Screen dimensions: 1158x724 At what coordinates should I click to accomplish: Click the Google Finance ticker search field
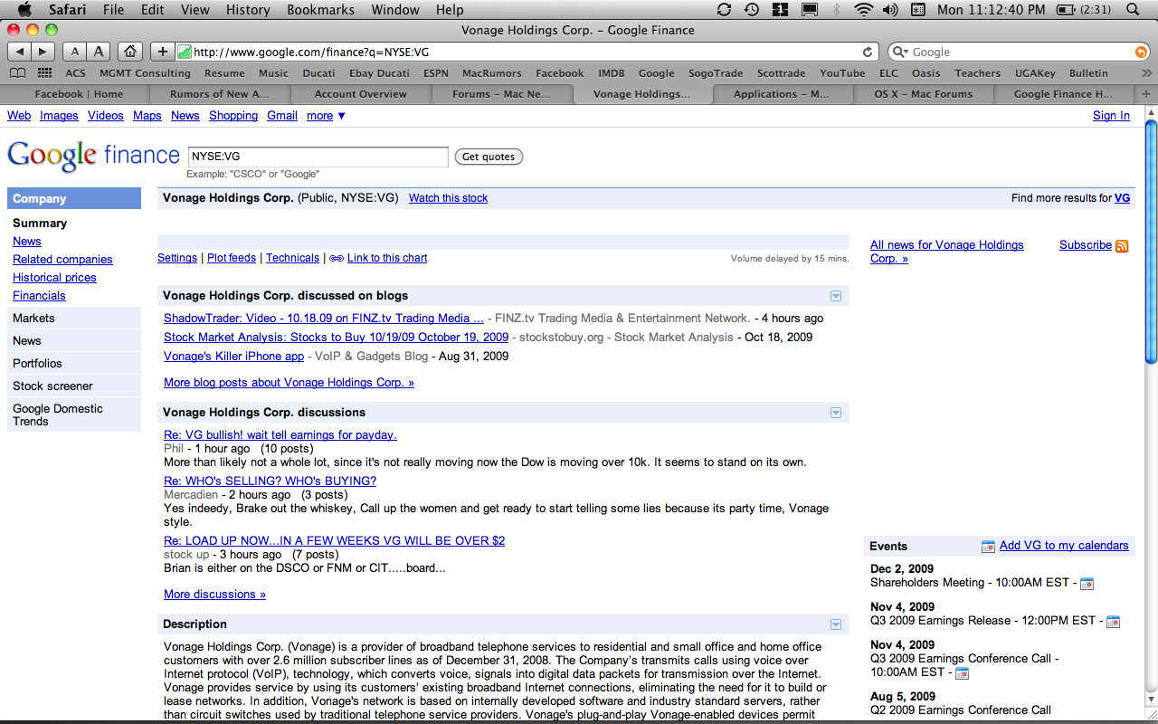(318, 157)
